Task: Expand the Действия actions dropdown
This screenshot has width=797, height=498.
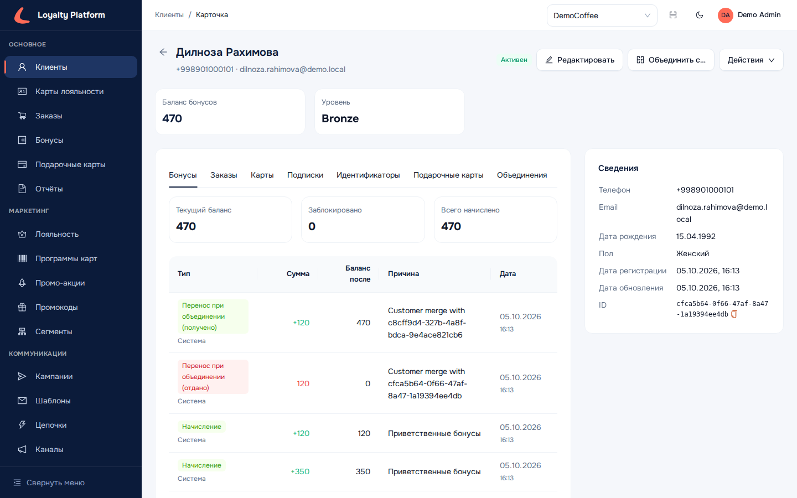Action: click(751, 60)
